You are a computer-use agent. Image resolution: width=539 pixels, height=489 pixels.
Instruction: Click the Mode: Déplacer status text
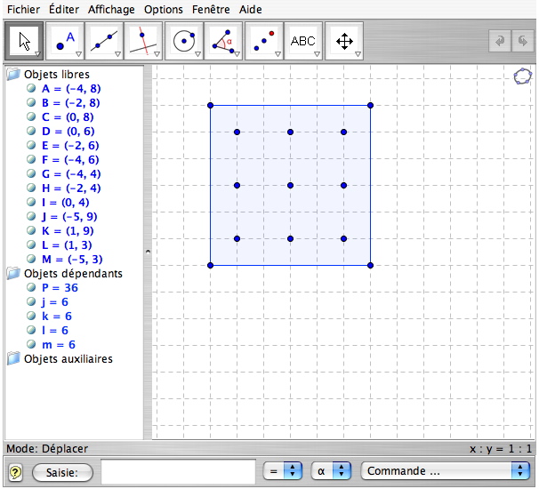[47, 448]
